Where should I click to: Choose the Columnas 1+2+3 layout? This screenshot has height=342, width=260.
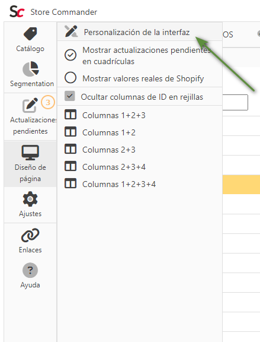[140, 115]
